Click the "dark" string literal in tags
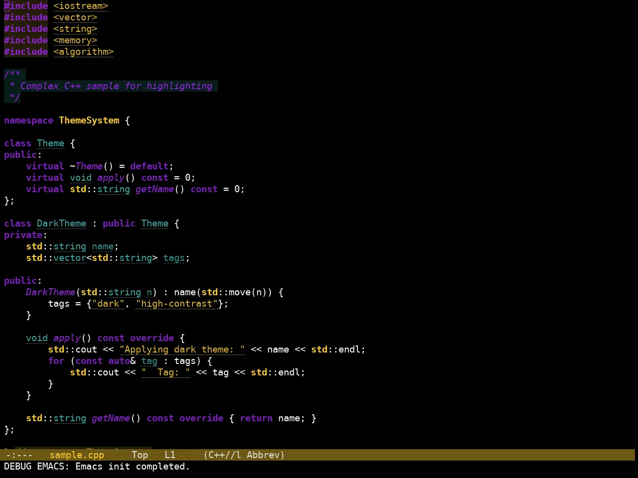This screenshot has width=638, height=478. (x=108, y=304)
